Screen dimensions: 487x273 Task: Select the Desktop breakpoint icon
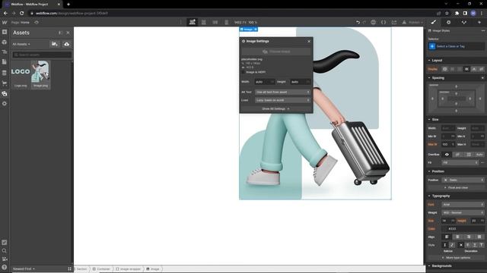point(193,22)
